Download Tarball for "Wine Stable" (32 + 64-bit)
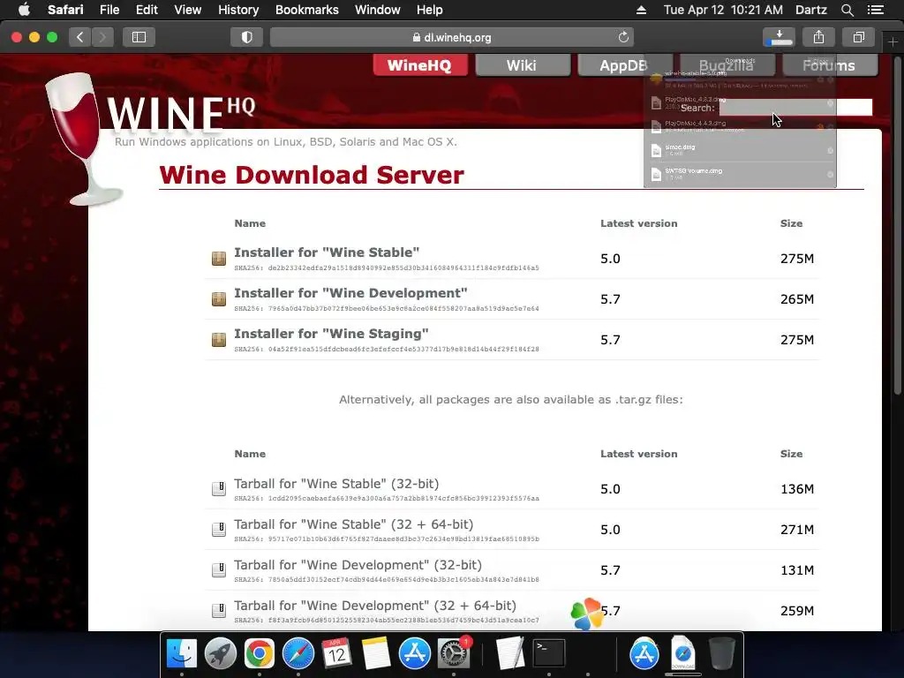 353,524
